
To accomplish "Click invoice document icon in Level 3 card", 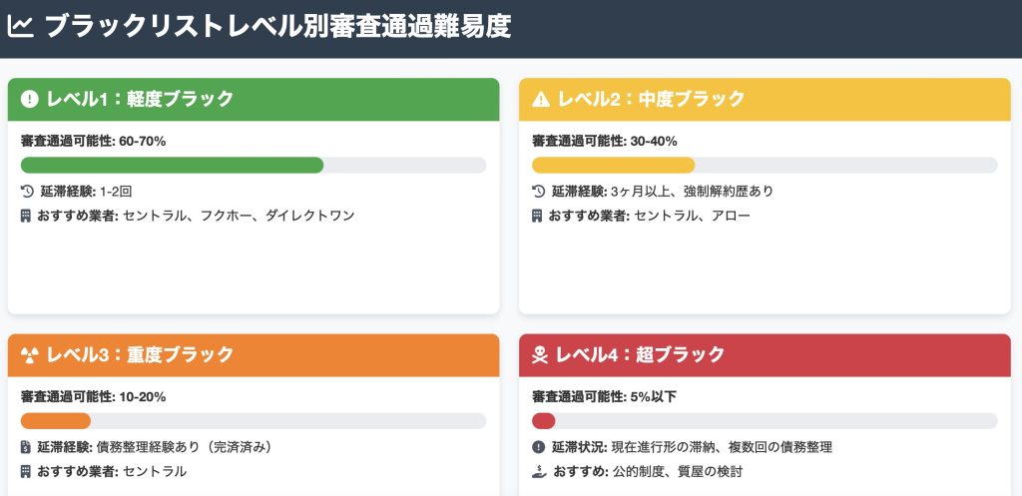I will 25,447.
